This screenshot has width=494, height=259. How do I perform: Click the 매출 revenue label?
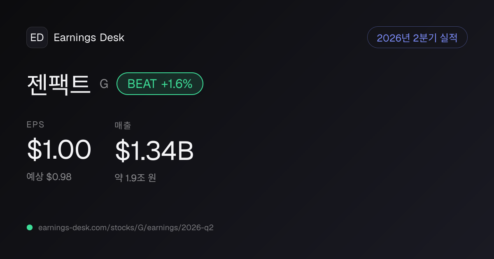click(x=123, y=125)
